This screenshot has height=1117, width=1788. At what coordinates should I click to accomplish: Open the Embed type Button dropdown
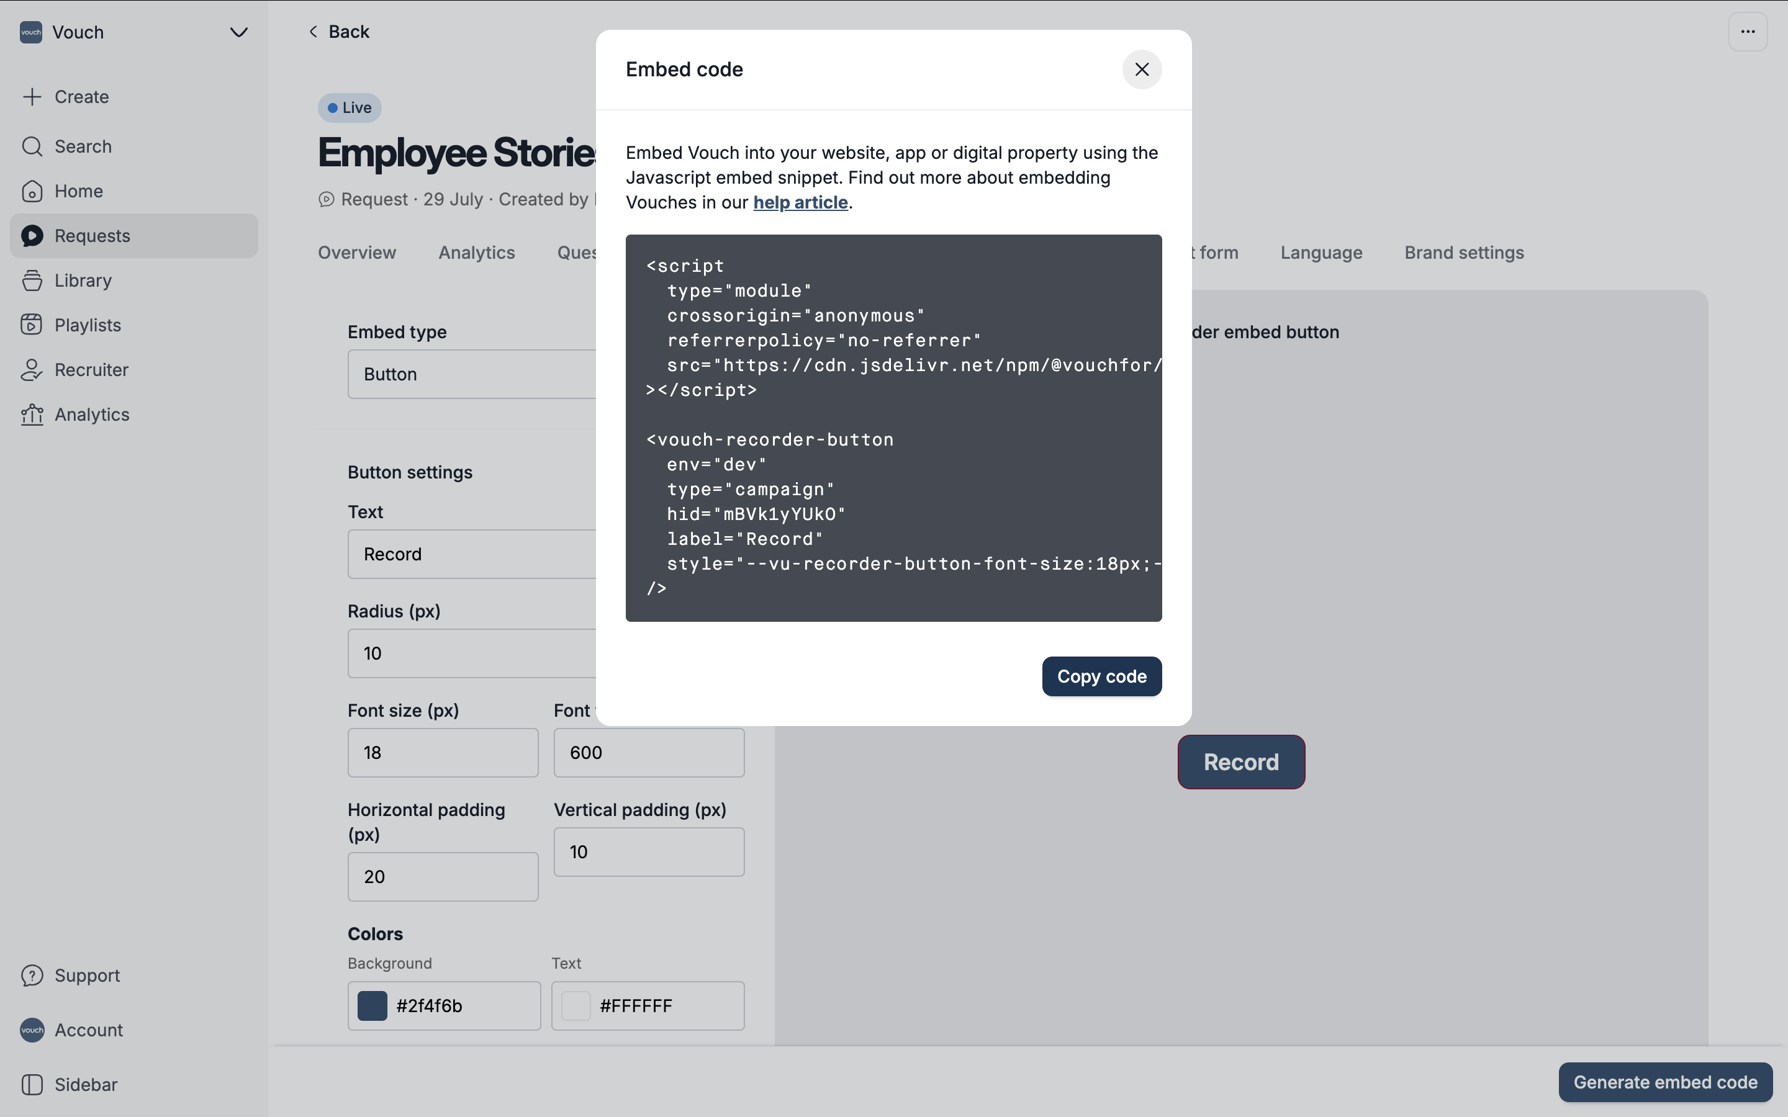coord(471,375)
